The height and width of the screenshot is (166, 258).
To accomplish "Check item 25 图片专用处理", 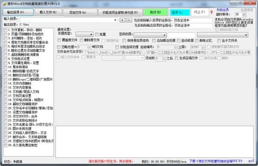I will [6, 129].
